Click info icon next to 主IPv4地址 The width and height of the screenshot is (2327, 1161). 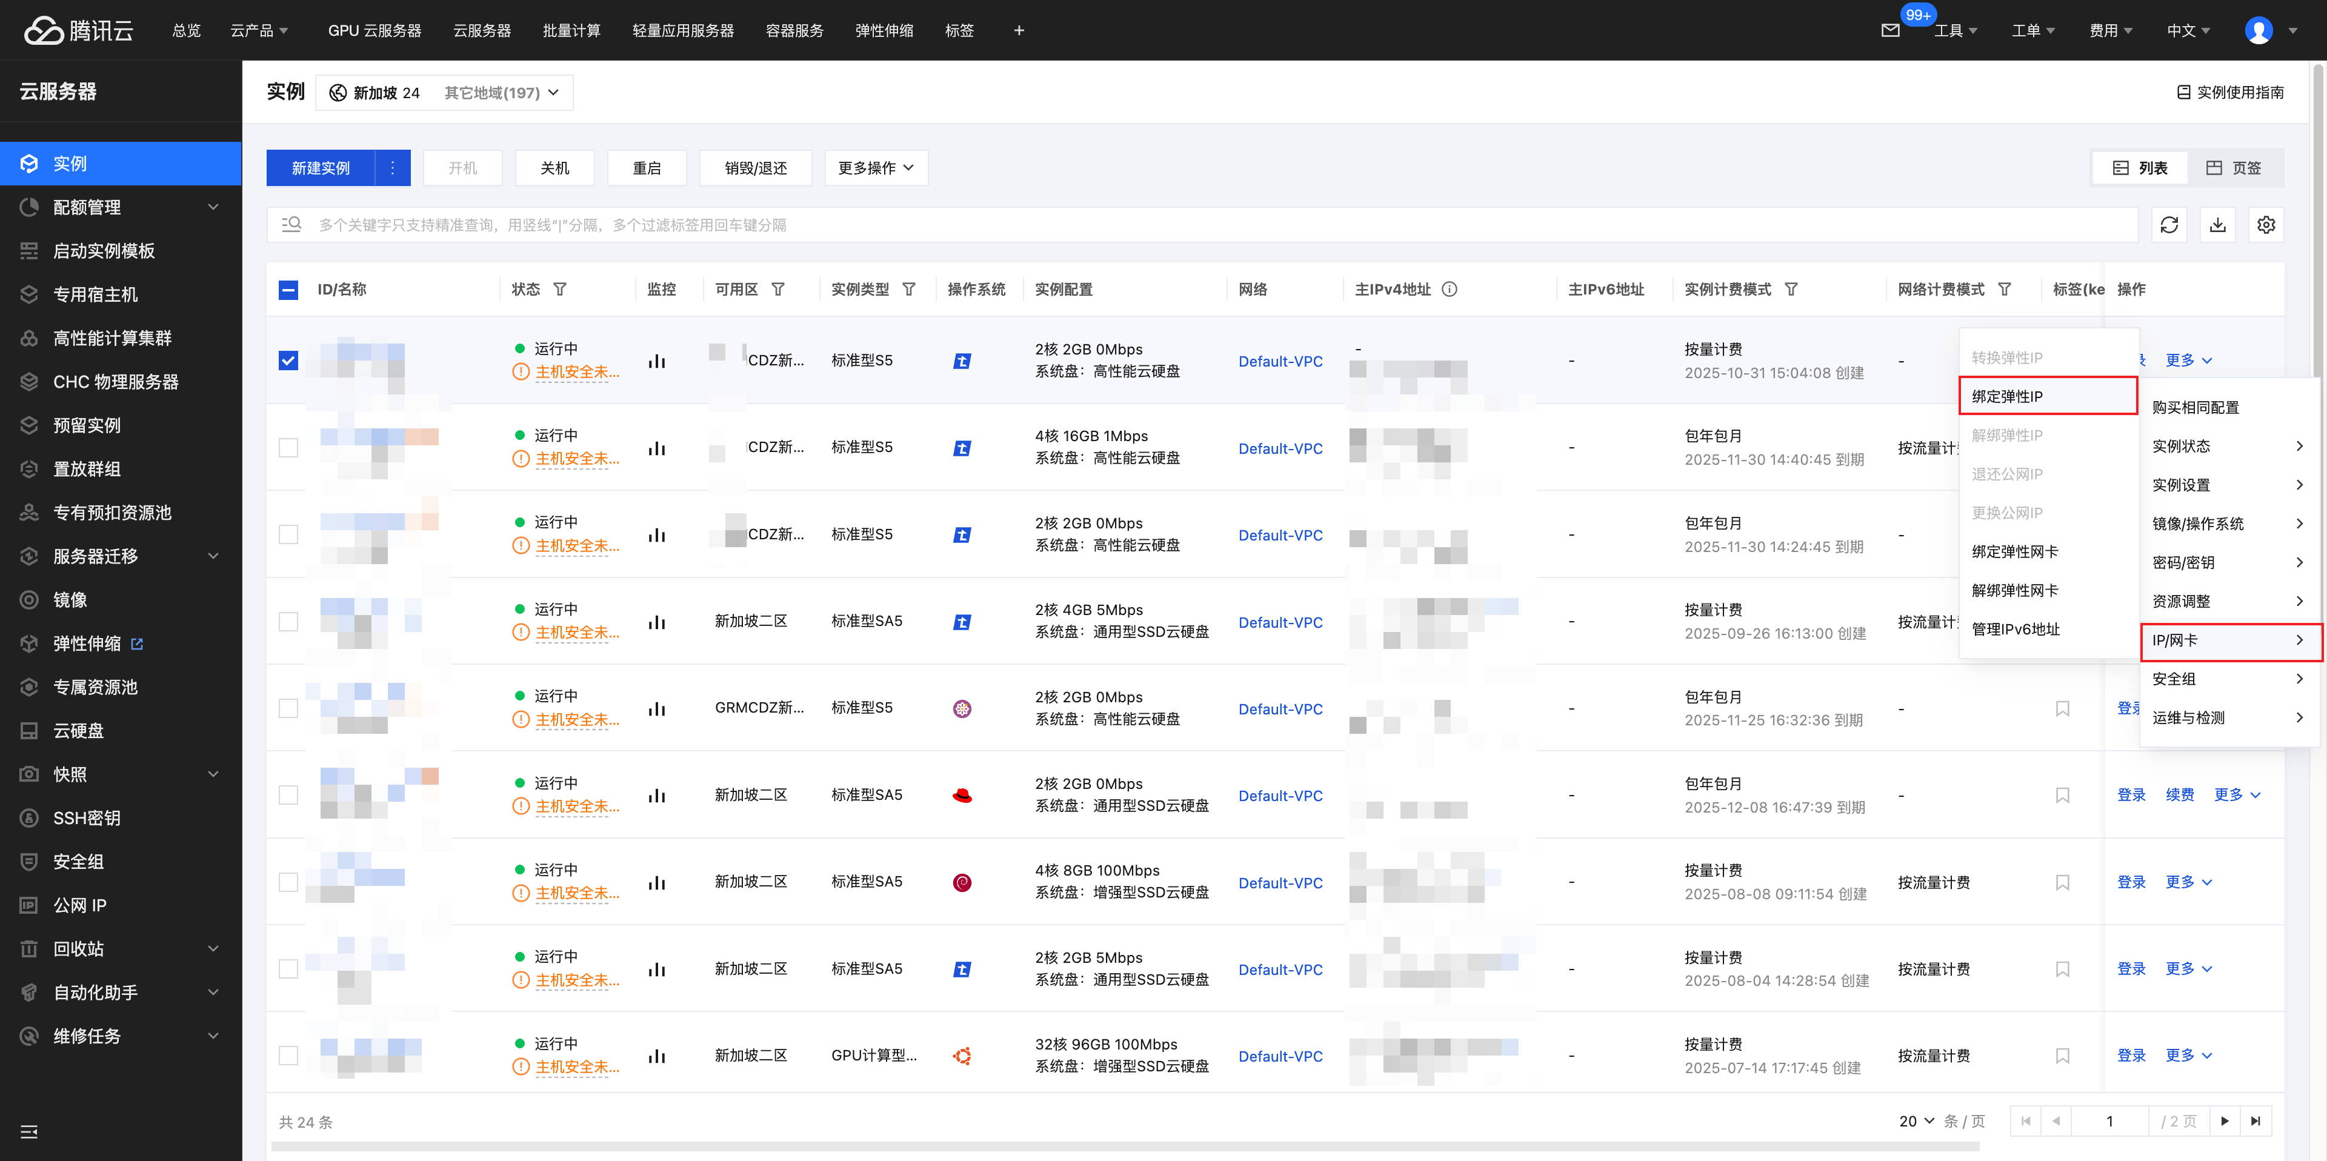[1449, 289]
